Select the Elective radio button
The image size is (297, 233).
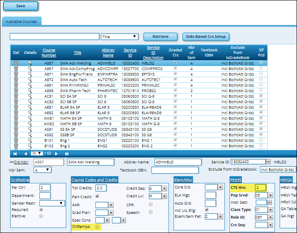click(x=41, y=216)
